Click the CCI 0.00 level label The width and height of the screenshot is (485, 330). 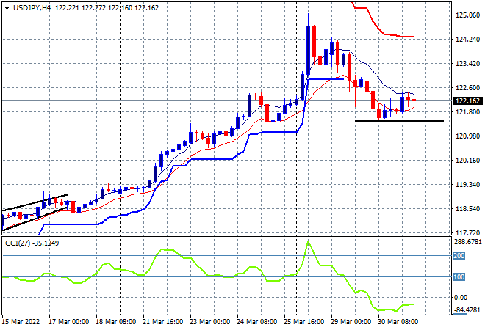(461, 298)
